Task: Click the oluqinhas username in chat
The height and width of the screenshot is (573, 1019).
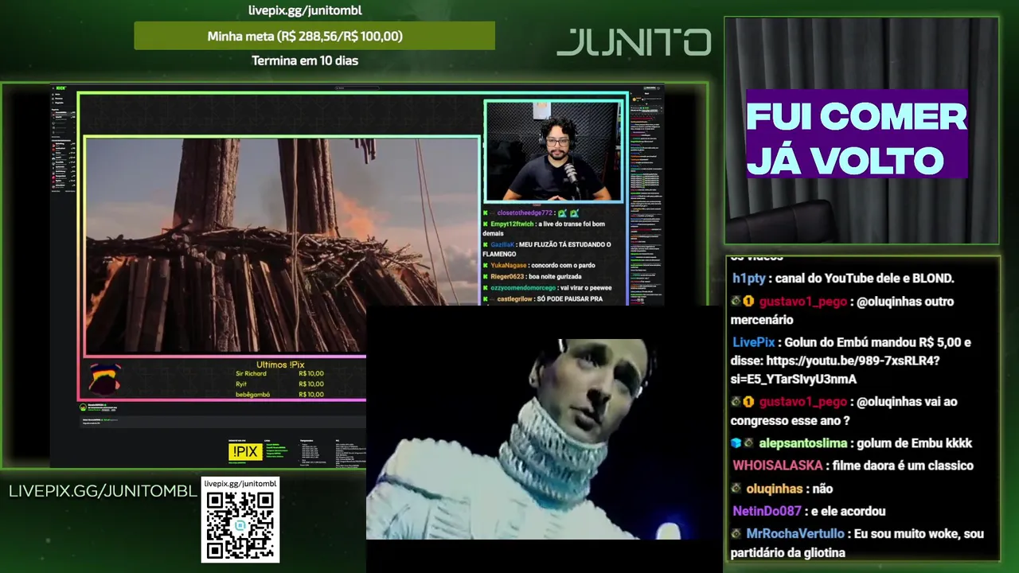Action: (x=774, y=489)
